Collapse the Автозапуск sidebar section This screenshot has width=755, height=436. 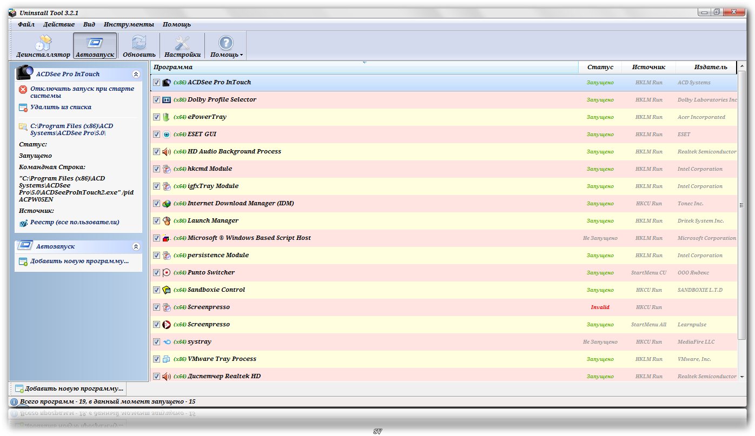click(x=136, y=246)
